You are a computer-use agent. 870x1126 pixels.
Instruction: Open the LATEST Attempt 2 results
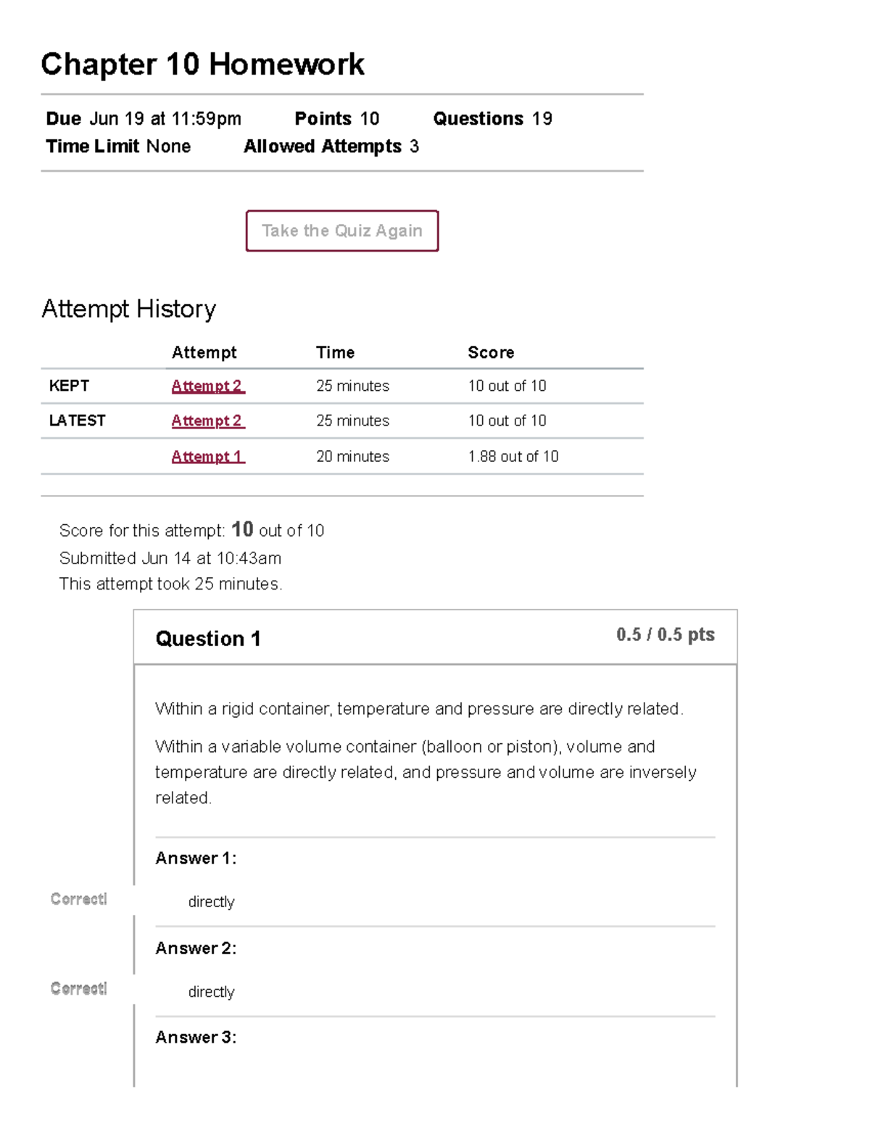tap(207, 421)
